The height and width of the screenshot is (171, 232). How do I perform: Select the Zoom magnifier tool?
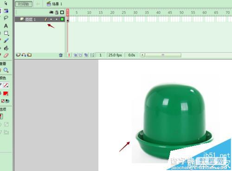pos(6,70)
